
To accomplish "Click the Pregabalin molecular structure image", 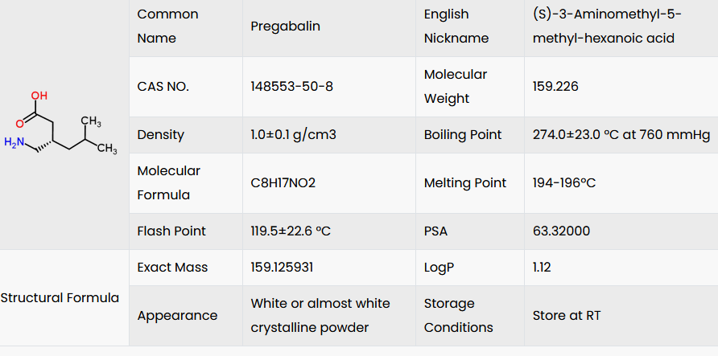I will (x=60, y=124).
